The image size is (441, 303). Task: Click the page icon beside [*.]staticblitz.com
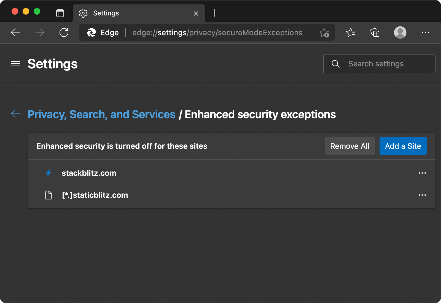[x=49, y=195]
